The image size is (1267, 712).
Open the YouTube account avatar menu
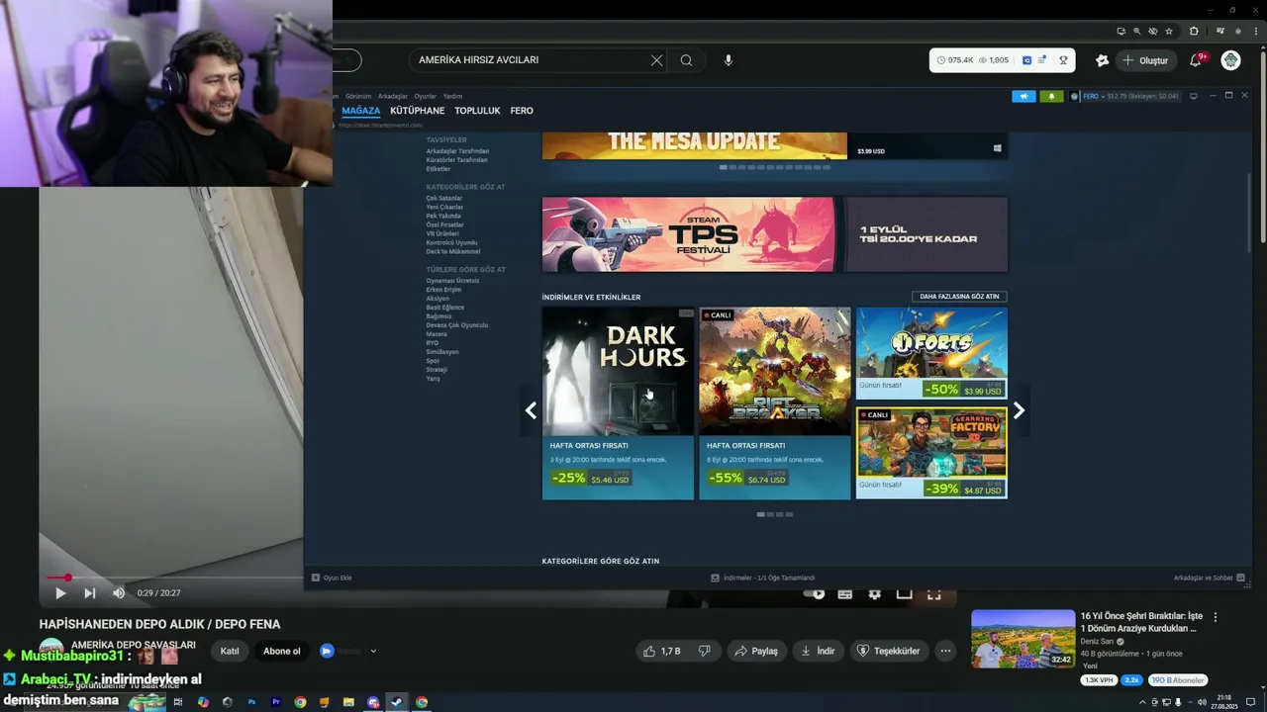(x=1230, y=60)
